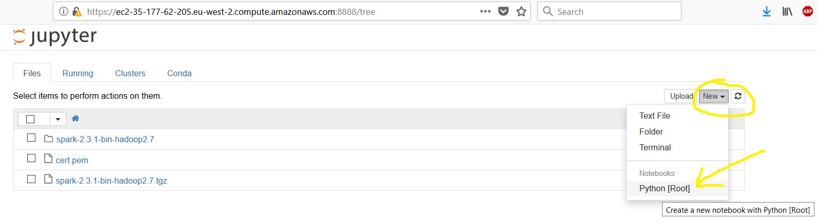Viewport: 817px width, 223px height.
Task: Open the New dropdown button
Action: [x=713, y=96]
